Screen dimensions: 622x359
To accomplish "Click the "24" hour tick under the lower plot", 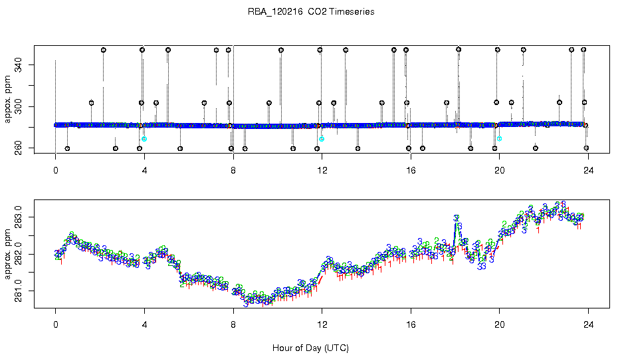I will (x=588, y=324).
